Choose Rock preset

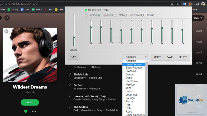(x=134, y=112)
